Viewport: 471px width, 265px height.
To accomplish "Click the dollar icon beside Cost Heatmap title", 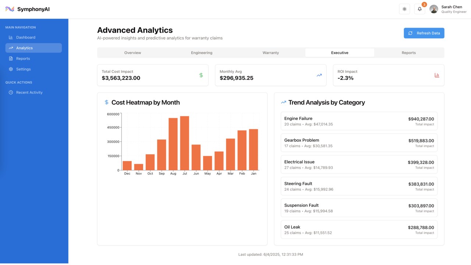I will [x=106, y=102].
